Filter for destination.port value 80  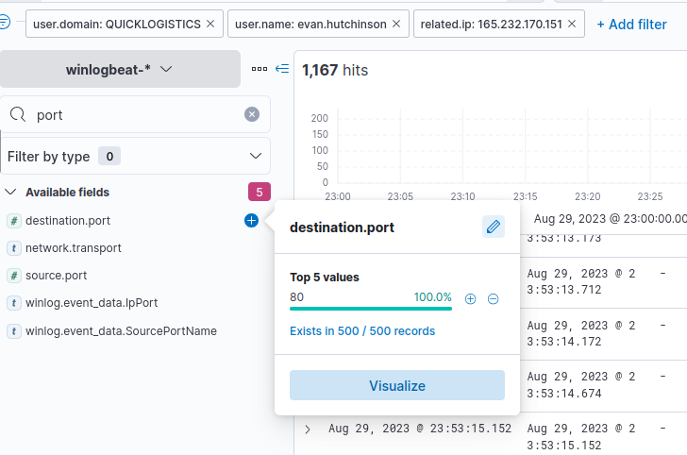[x=471, y=298]
